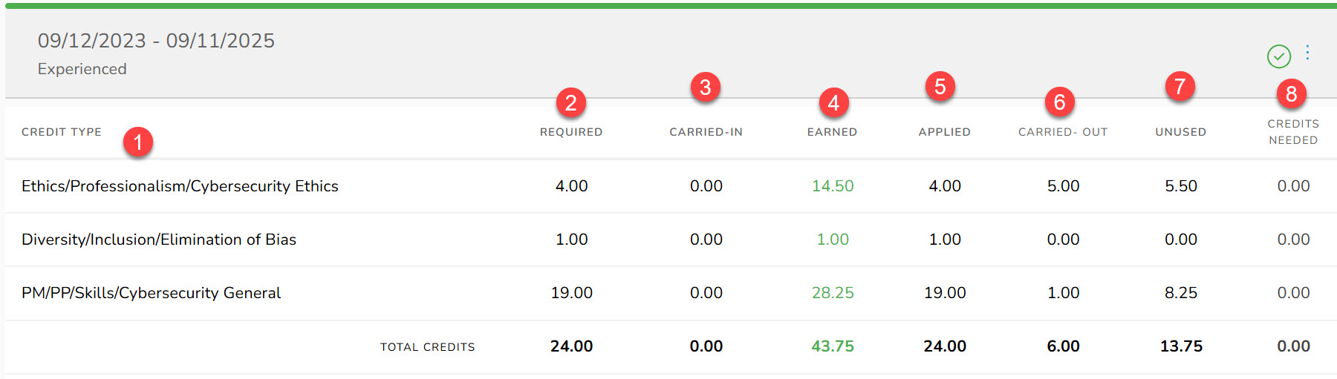The height and width of the screenshot is (379, 1337).
Task: Click red marker number 2 above Required
Action: click(x=570, y=102)
